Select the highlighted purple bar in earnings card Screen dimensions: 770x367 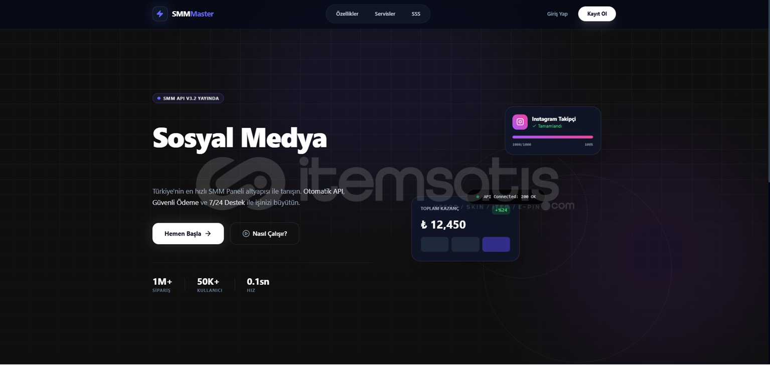click(x=496, y=244)
